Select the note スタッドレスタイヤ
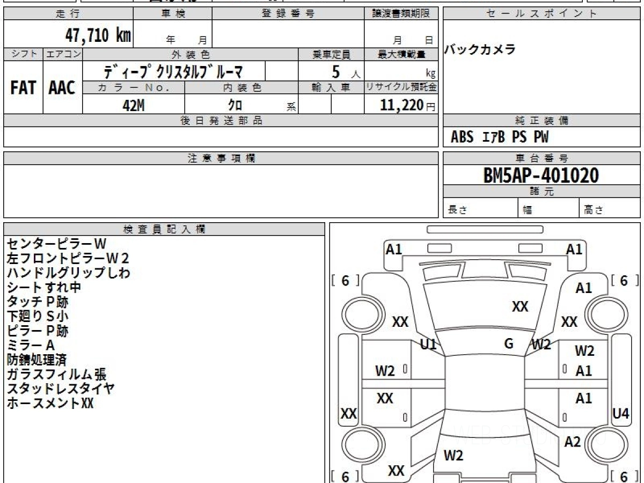 (x=61, y=389)
